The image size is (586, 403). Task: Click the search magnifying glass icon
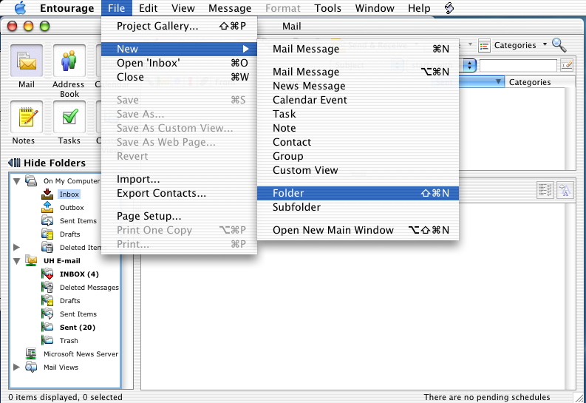pos(559,45)
